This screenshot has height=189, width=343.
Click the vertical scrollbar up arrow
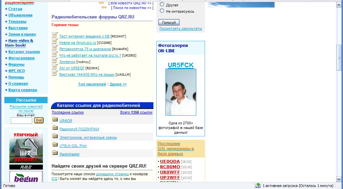coord(339,5)
